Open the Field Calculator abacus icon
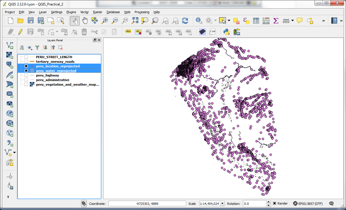 tap(266, 21)
